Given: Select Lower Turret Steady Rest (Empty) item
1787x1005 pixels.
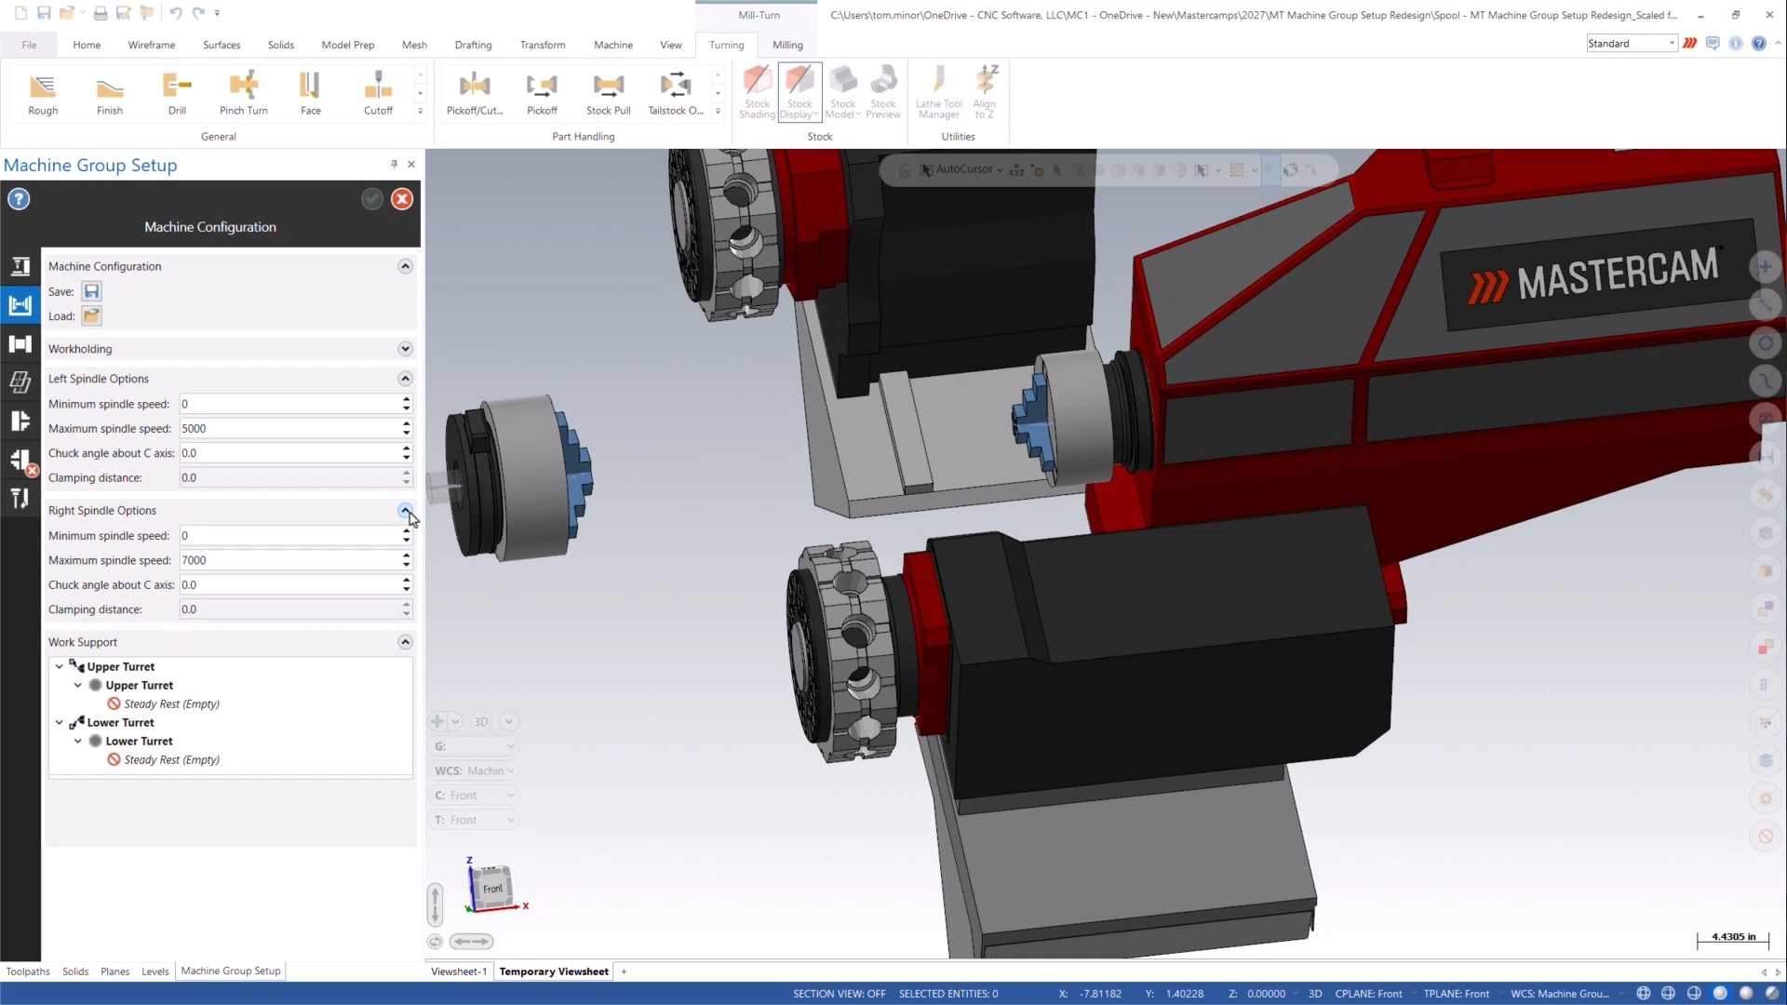Looking at the screenshot, I should click(x=171, y=760).
